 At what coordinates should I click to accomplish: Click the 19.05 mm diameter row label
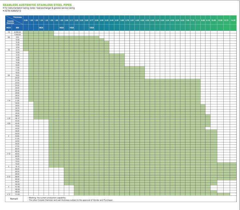[18, 75]
